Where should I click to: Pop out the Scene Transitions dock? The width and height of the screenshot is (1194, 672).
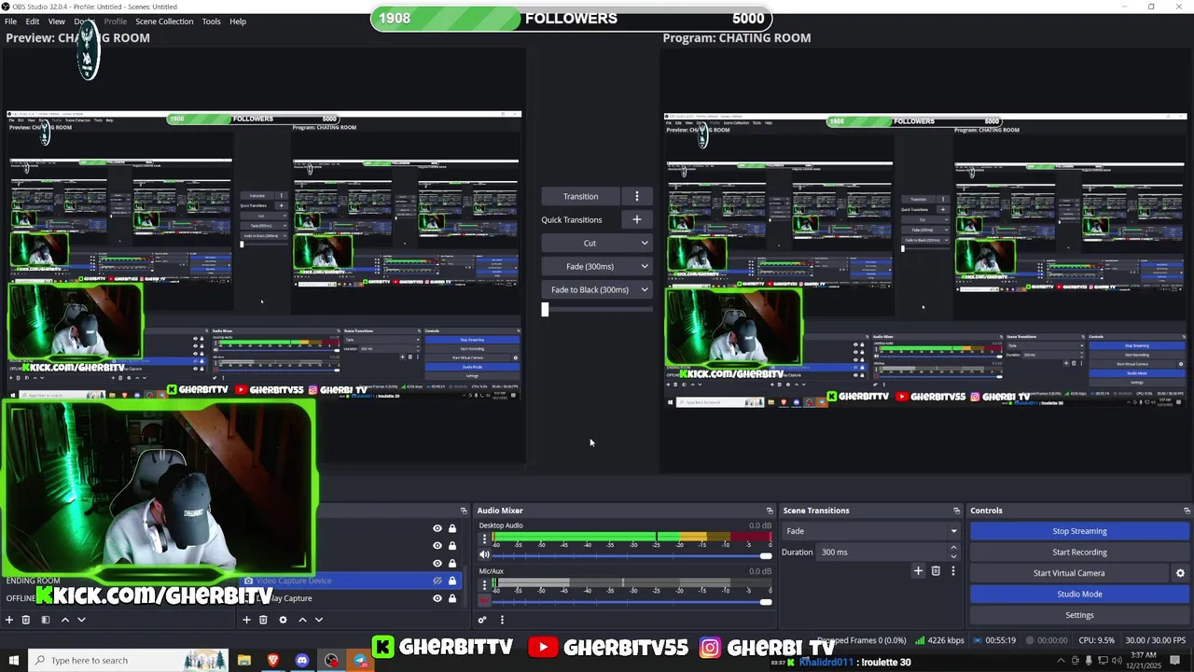tap(956, 511)
